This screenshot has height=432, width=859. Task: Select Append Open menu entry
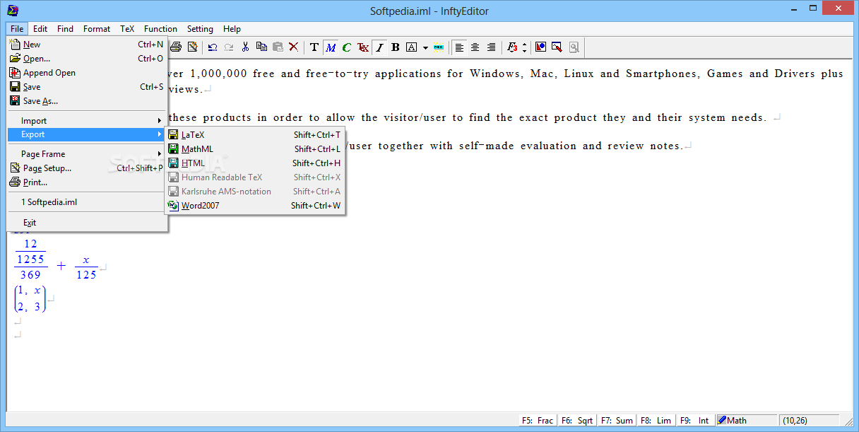87,73
